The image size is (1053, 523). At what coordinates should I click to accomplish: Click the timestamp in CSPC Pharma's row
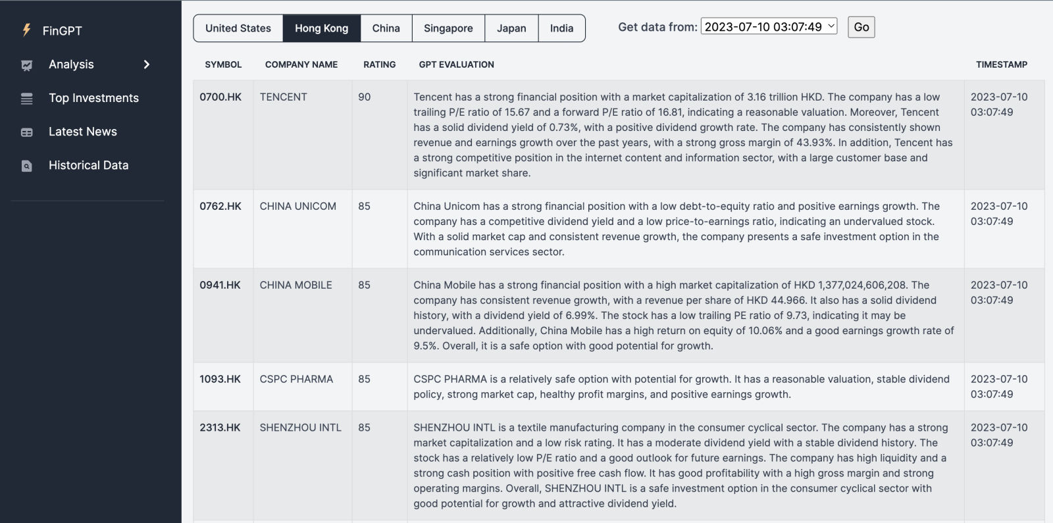999,387
